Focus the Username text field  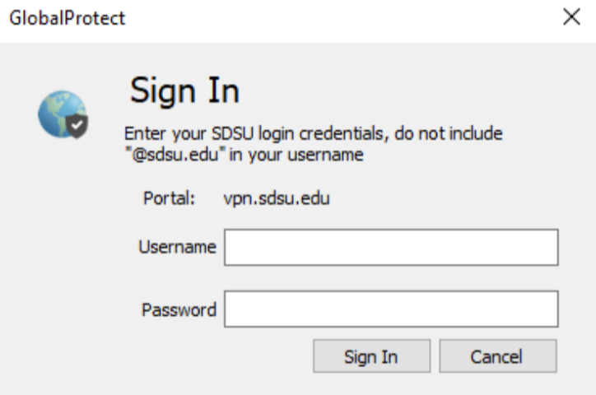click(x=391, y=248)
